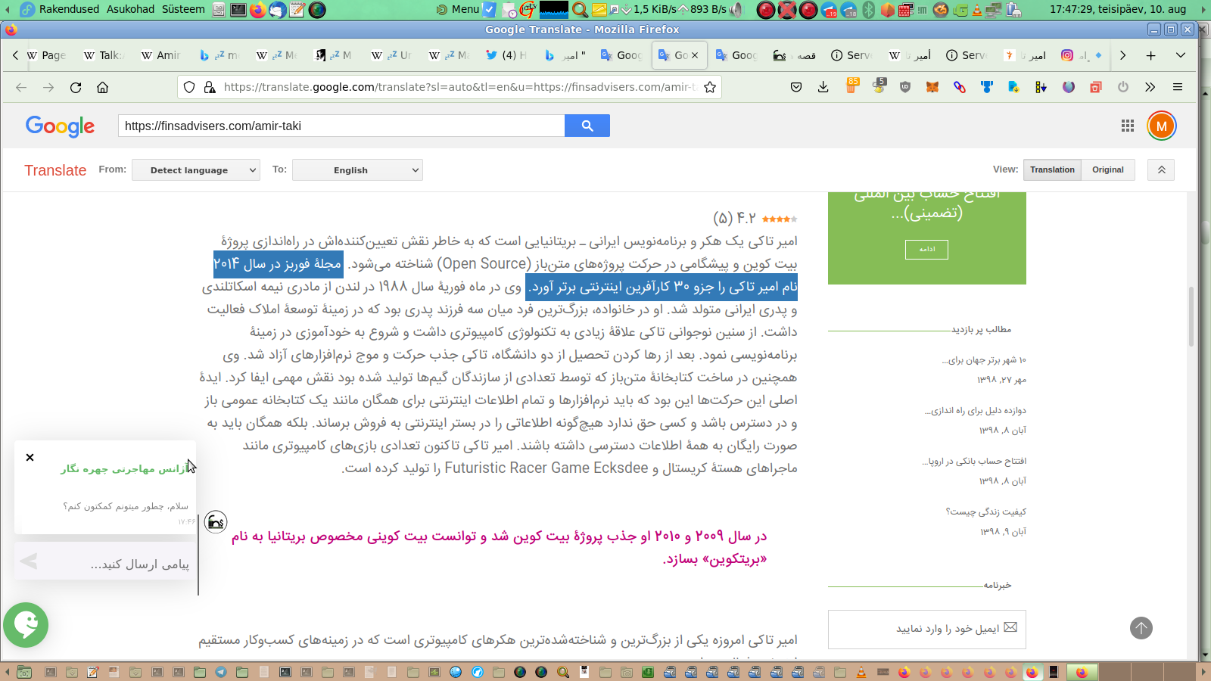Click the grey power button extension icon
This screenshot has height=681, width=1211.
coord(1123,87)
